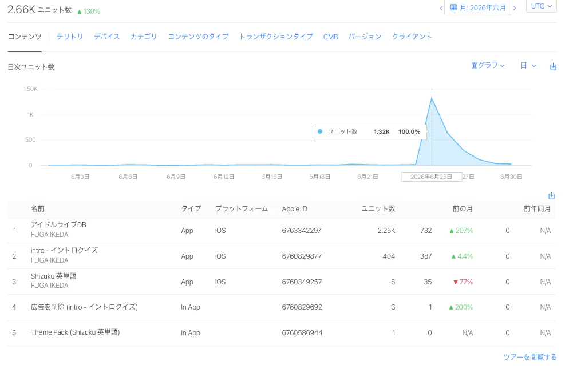Open the 日 interval dropdown
Viewport: 577px width, 369px height.
click(528, 65)
